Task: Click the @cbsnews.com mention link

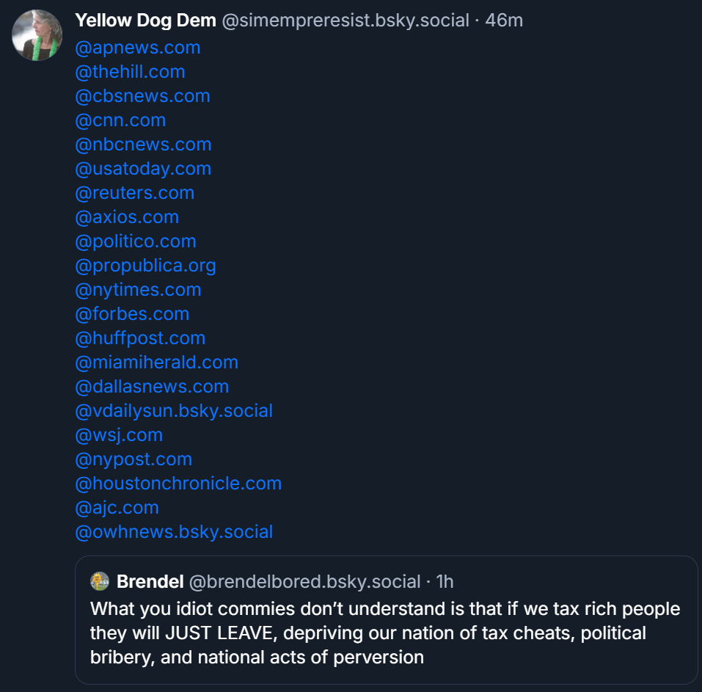Action: (142, 96)
